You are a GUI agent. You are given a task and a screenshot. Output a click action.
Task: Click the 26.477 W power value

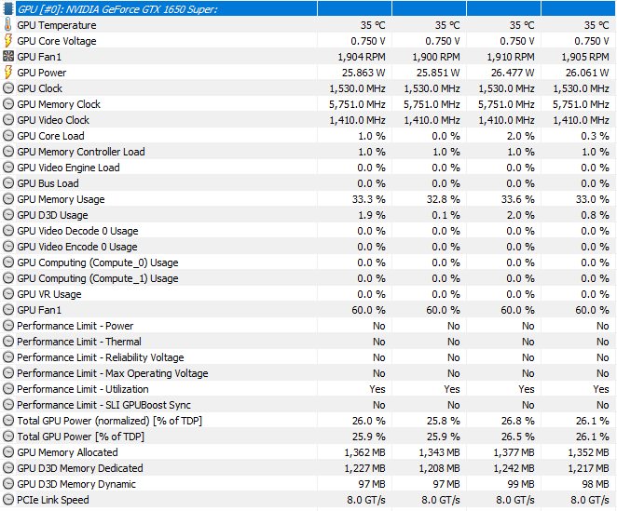click(x=513, y=73)
